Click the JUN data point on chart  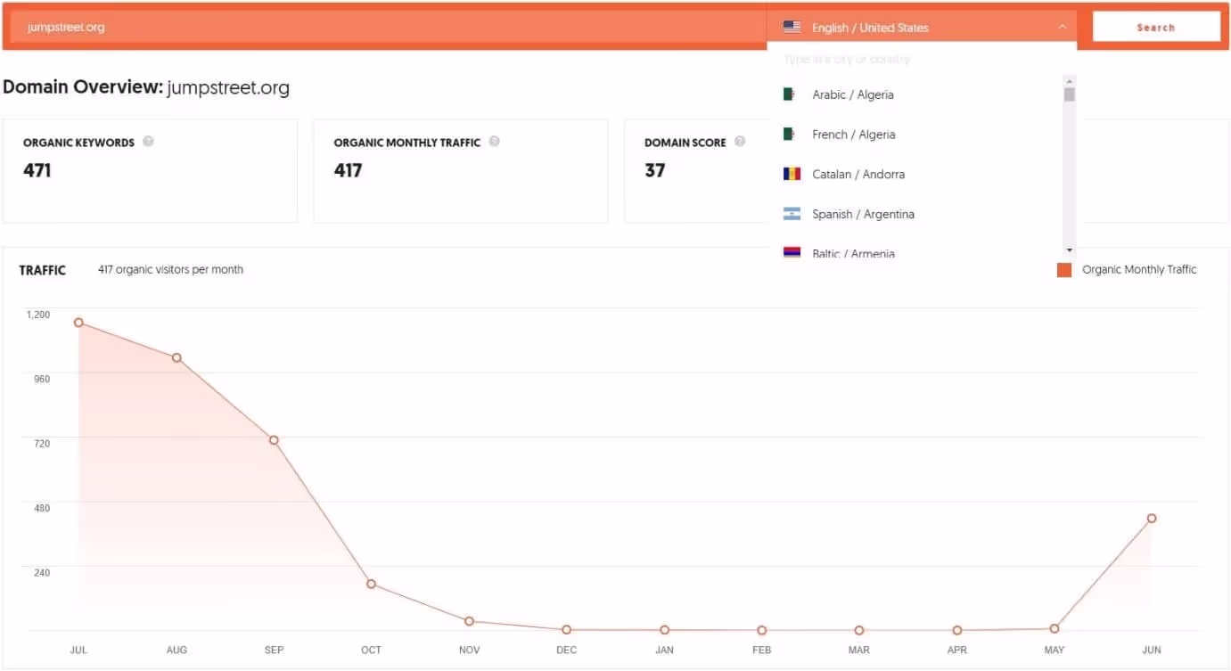[1152, 518]
